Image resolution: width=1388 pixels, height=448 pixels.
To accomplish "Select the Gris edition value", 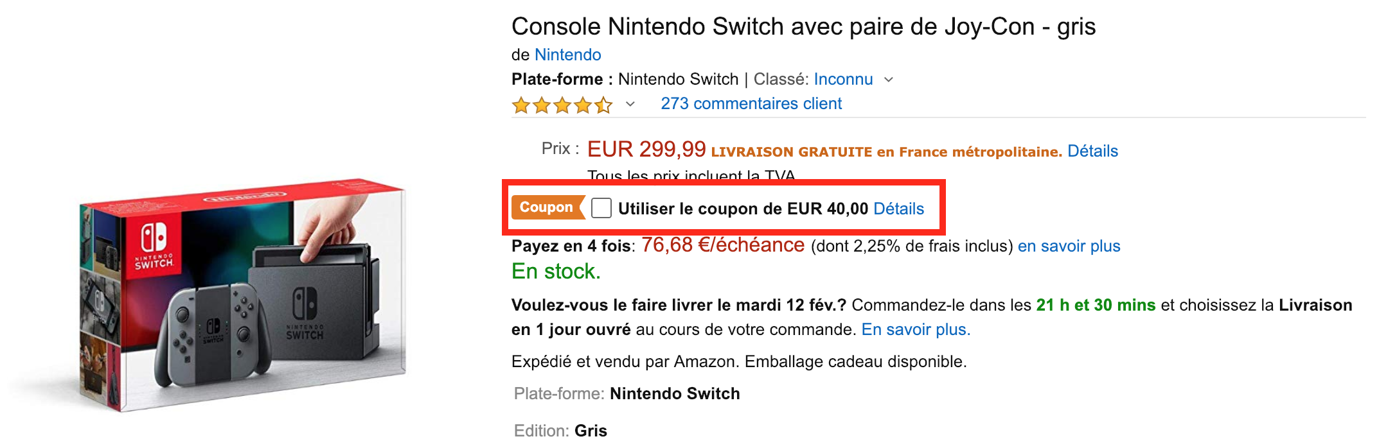I will tap(591, 431).
